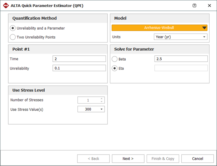Click the Time input field
Image resolution: width=217 pixels, height=166 pixels.
pos(79,59)
